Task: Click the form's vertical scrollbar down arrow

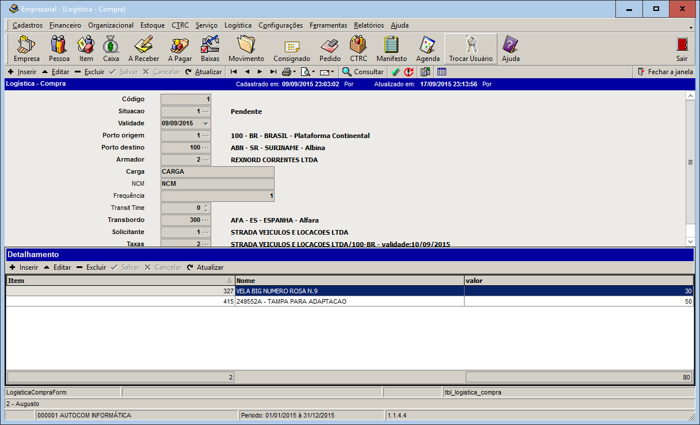Action: point(690,242)
